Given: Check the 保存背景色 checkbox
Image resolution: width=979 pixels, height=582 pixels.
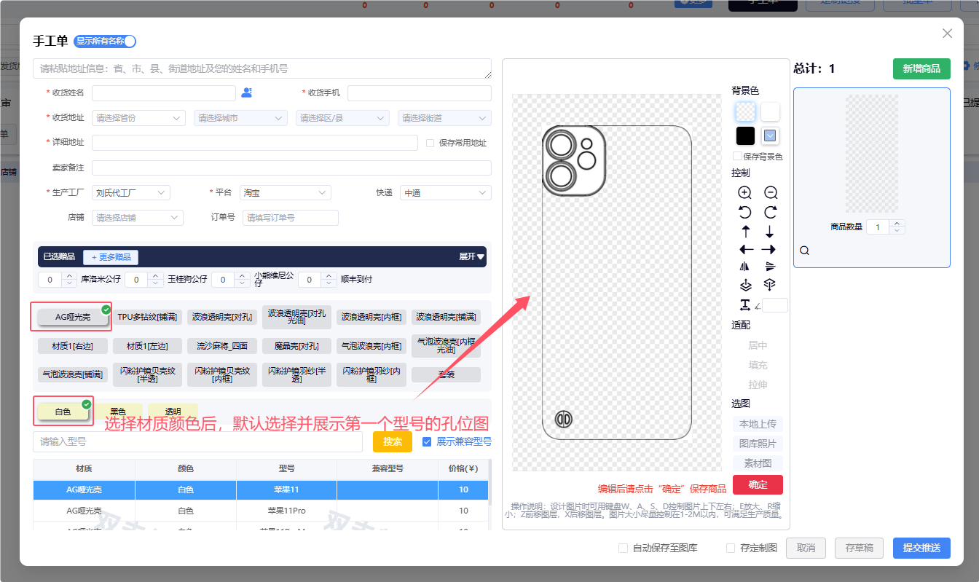Looking at the screenshot, I should tap(737, 156).
